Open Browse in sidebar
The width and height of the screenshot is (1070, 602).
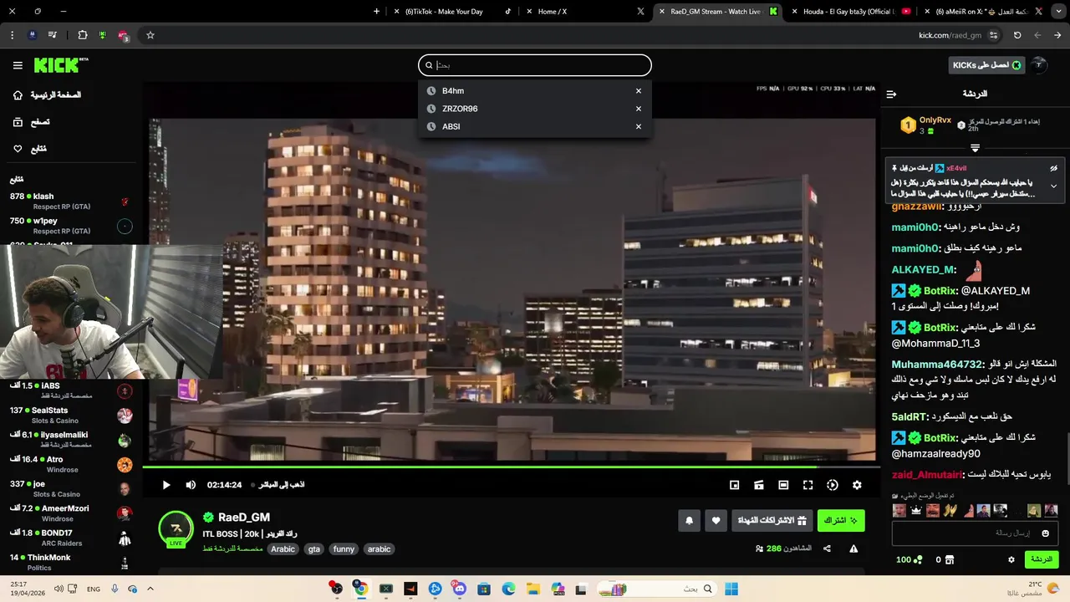[x=32, y=122]
